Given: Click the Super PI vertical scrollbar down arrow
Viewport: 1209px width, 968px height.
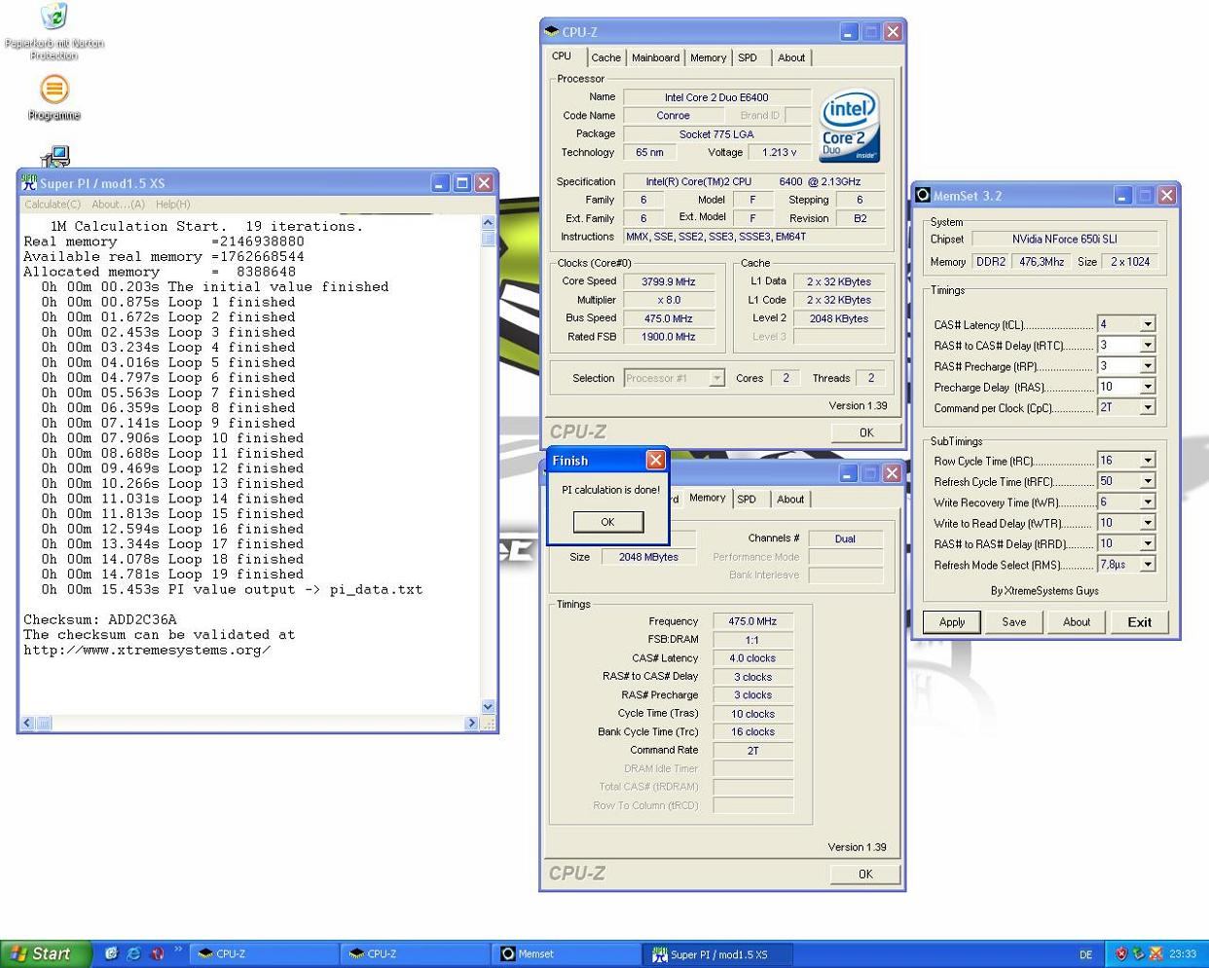Looking at the screenshot, I should [488, 707].
